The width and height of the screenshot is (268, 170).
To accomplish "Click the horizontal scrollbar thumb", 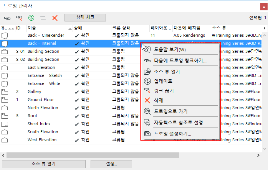I will (93, 155).
